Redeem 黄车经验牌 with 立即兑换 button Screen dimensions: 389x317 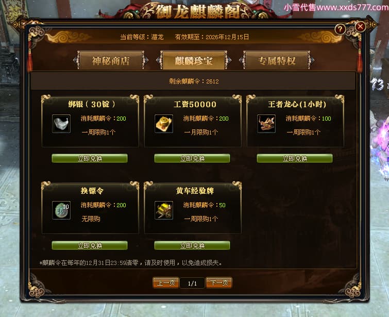(192, 245)
